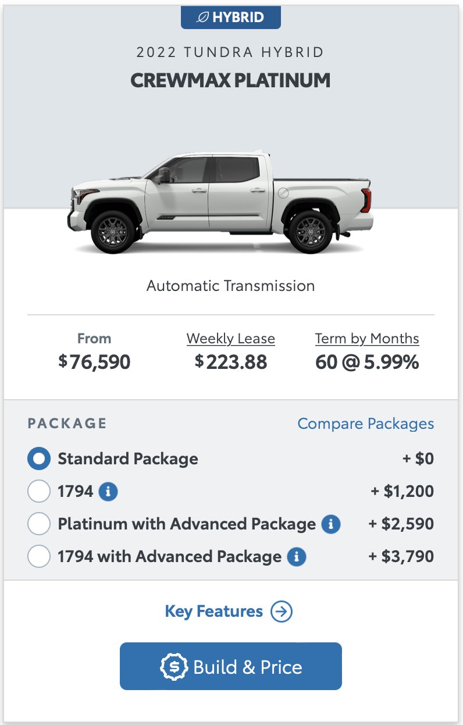
Task: Select the Standard Package radio button
Action: pyautogui.click(x=39, y=459)
